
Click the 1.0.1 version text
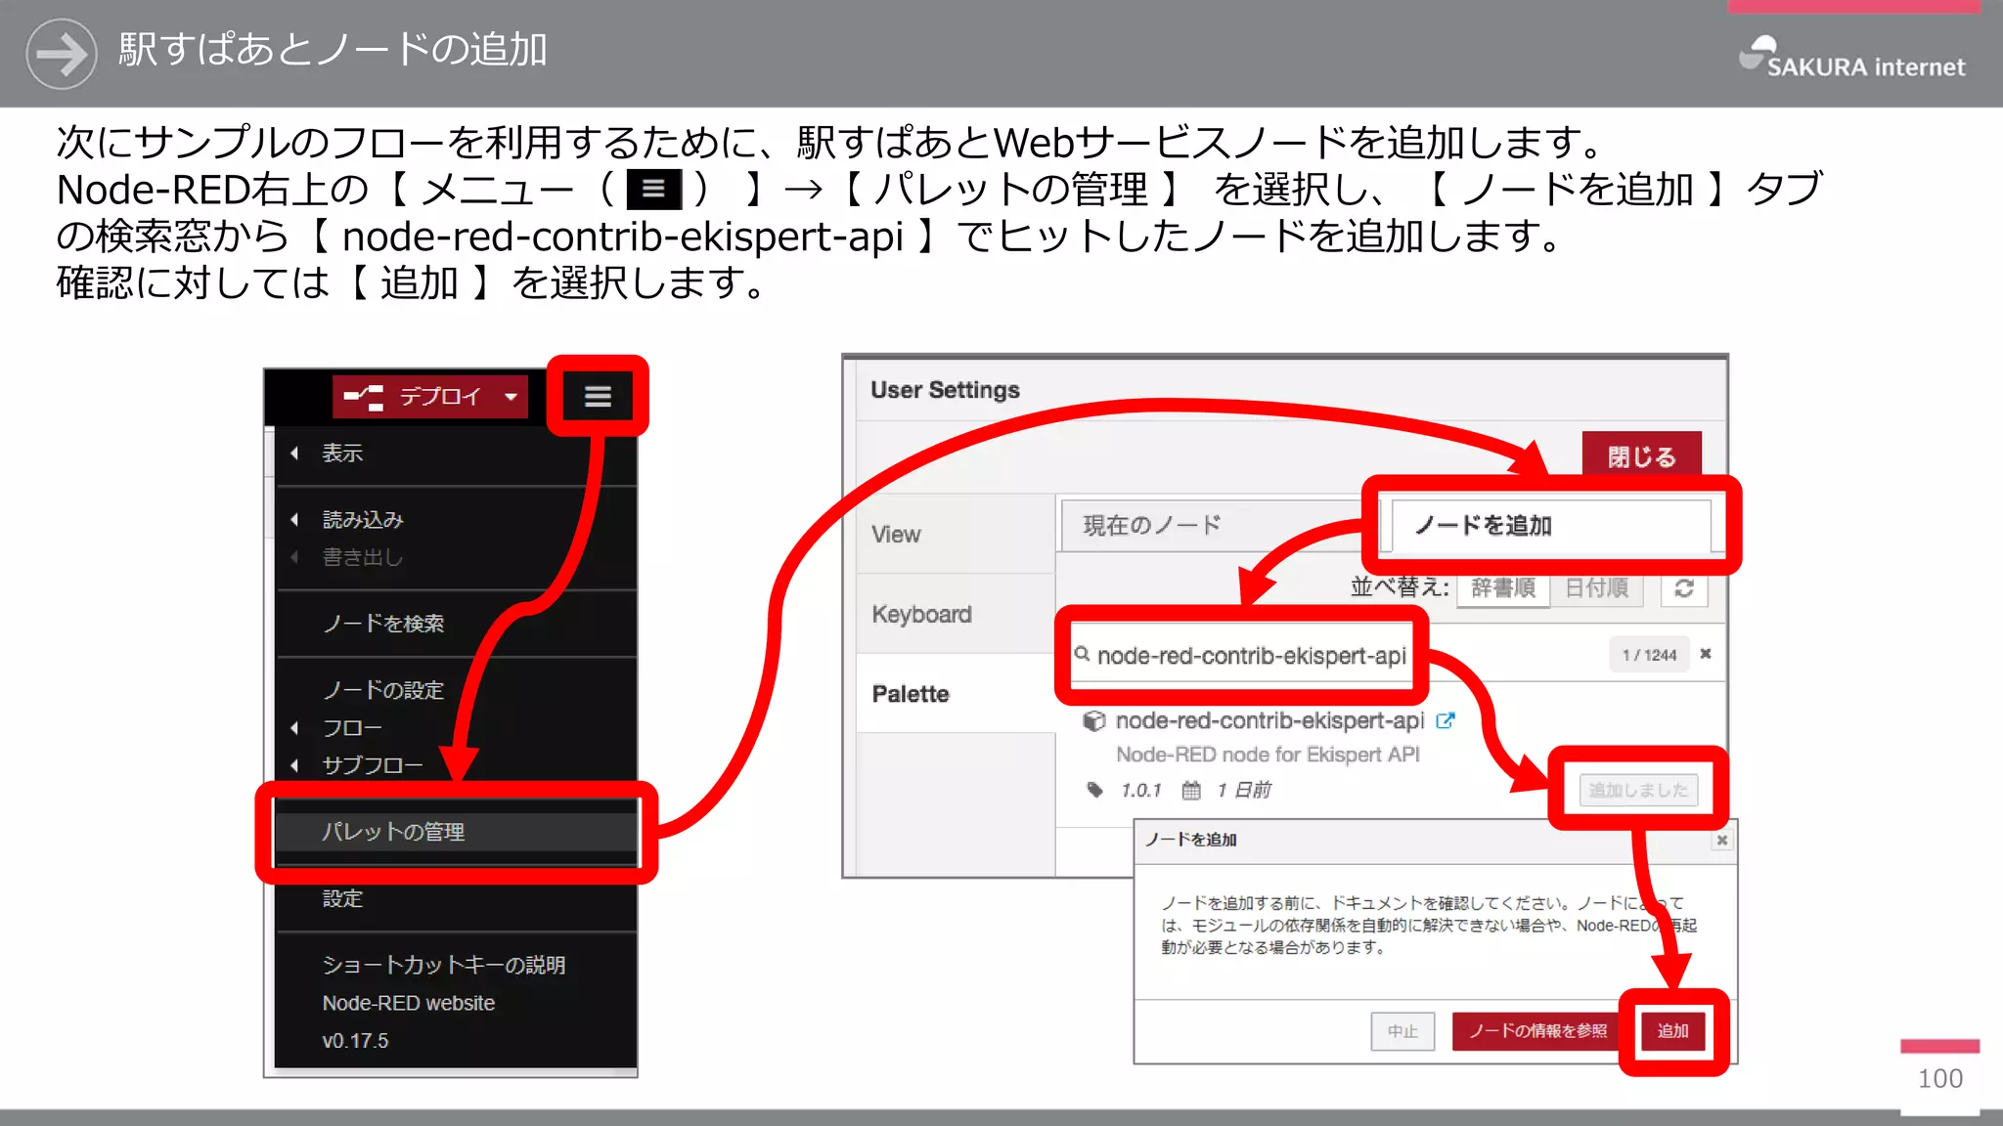(1140, 790)
